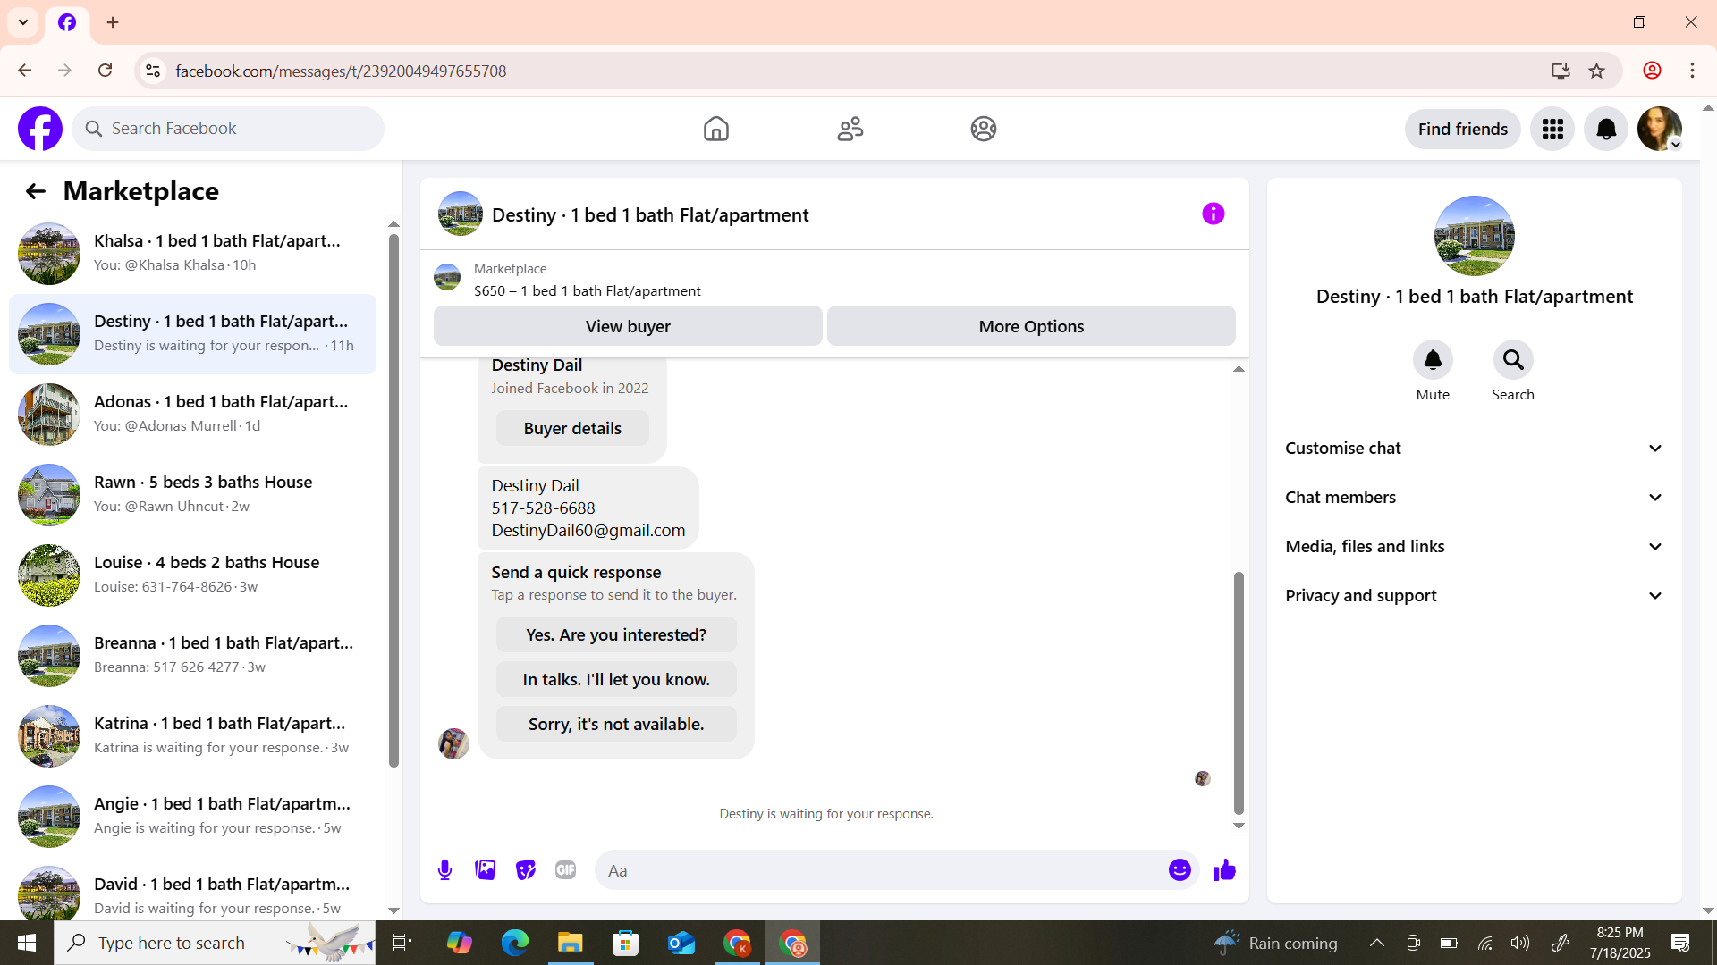
Task: Go to the Facebook Home tab
Action: (x=715, y=130)
